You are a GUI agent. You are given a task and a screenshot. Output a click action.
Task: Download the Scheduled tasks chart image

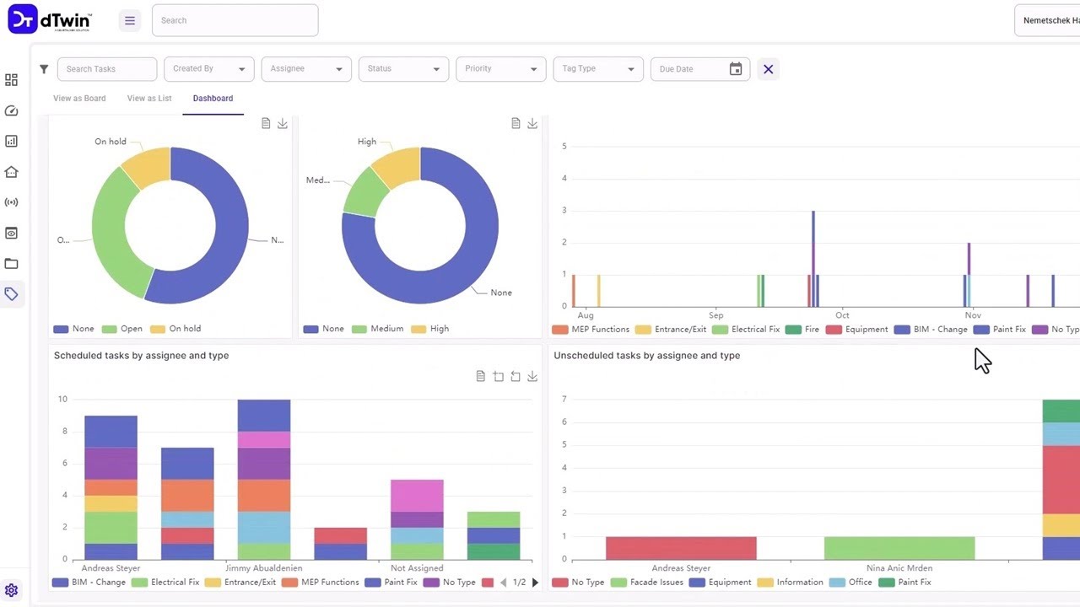(x=532, y=376)
